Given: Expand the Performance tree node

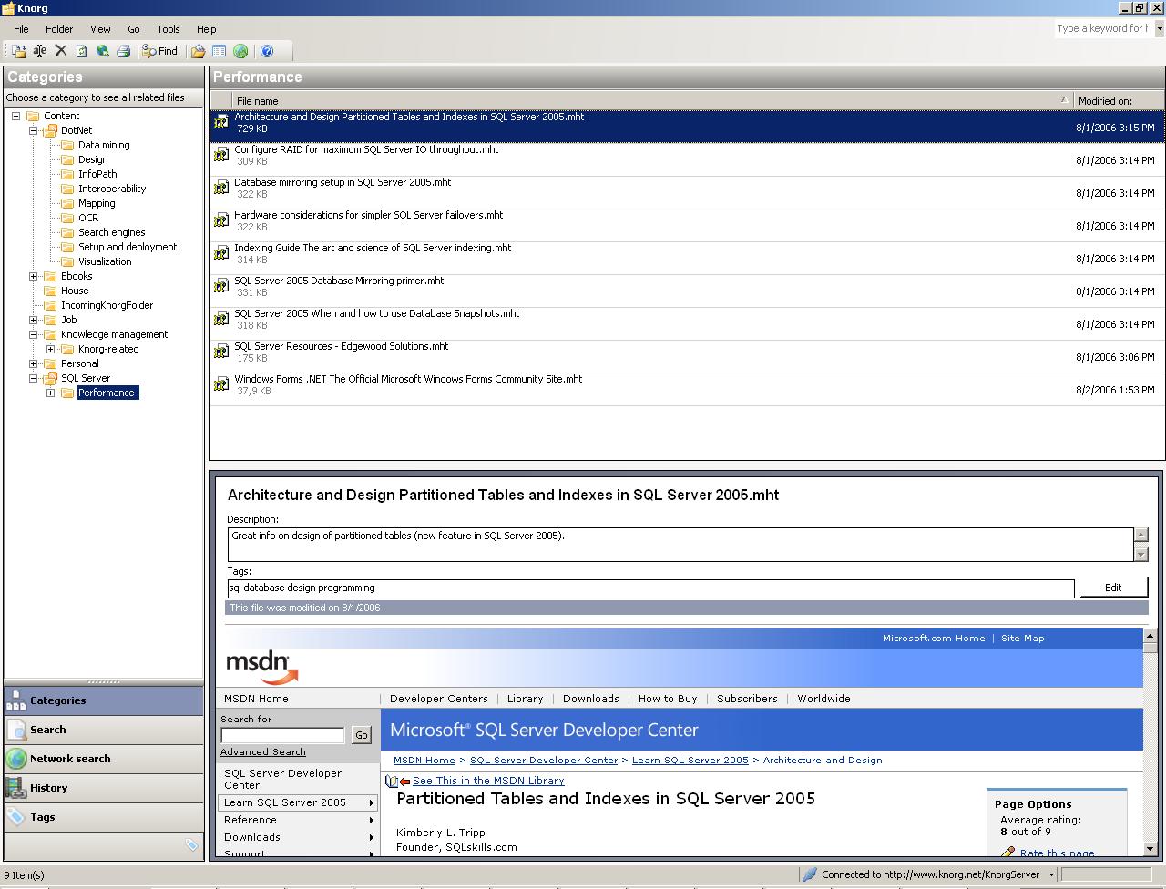Looking at the screenshot, I should pos(50,393).
